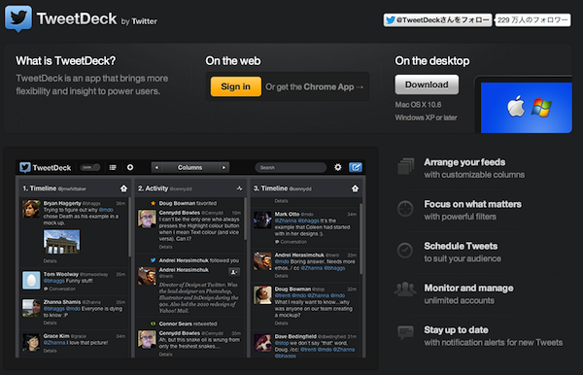Click the left arrow of Columns navigator
The height and width of the screenshot is (375, 583).
pyautogui.click(x=156, y=168)
